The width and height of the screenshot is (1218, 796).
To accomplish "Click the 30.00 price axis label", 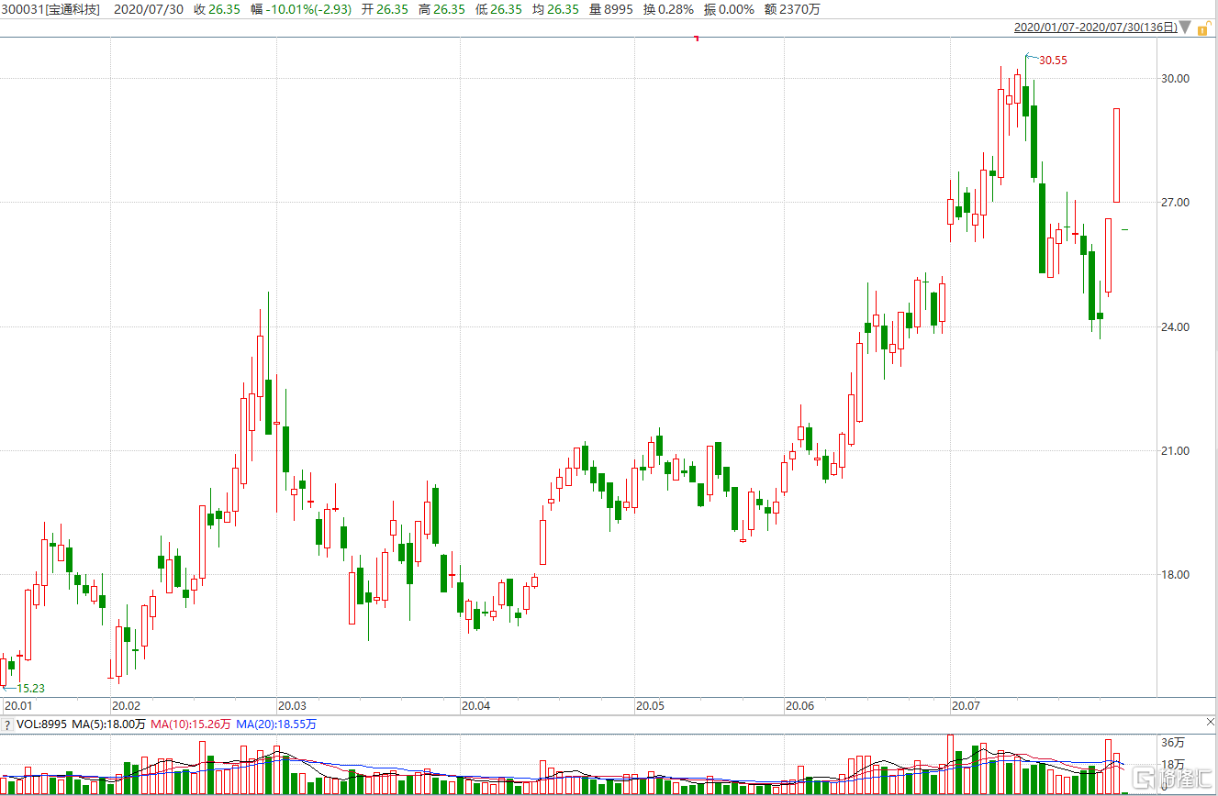I will (1176, 78).
